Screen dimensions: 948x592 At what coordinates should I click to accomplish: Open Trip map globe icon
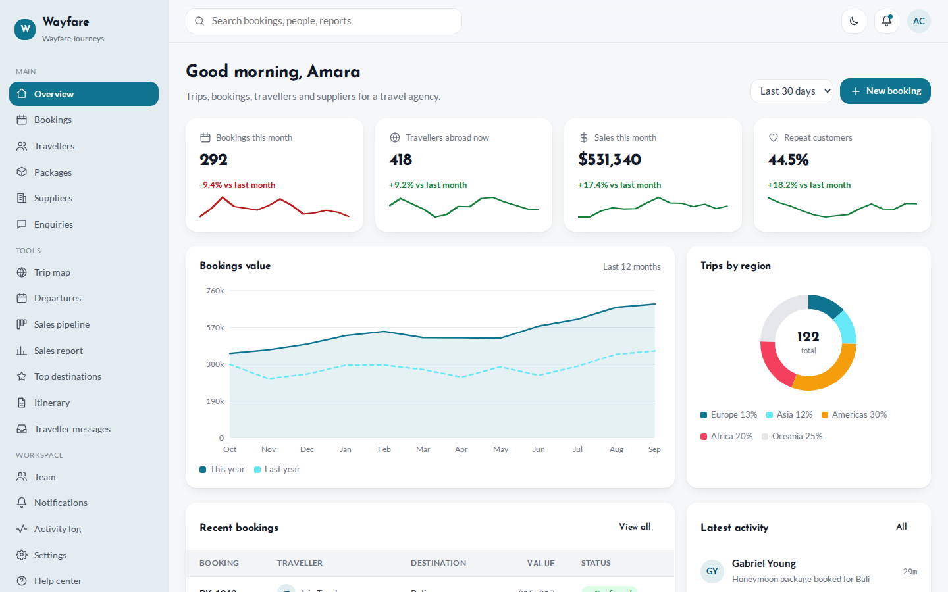pos(22,272)
